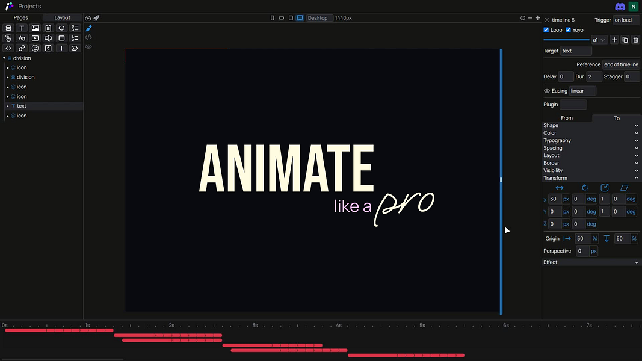The image size is (642, 361).
Task: Insert a Video element from the toolbar
Action: point(35,38)
